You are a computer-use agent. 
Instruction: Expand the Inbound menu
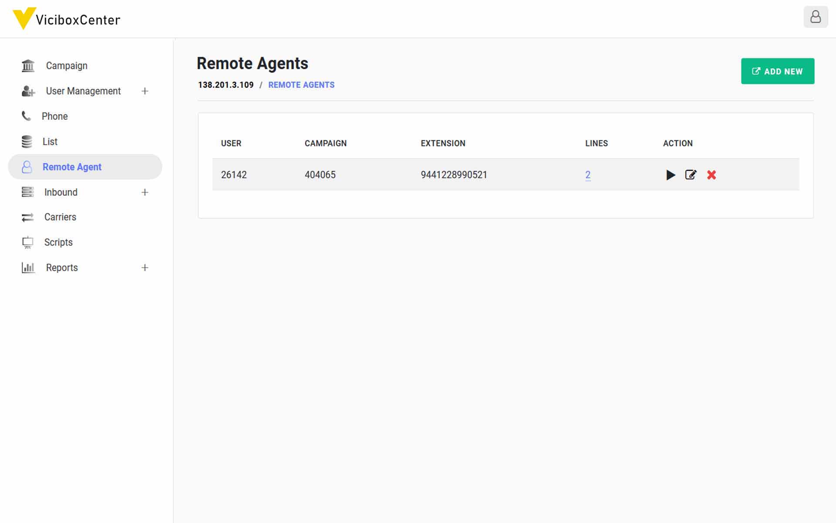coord(145,192)
